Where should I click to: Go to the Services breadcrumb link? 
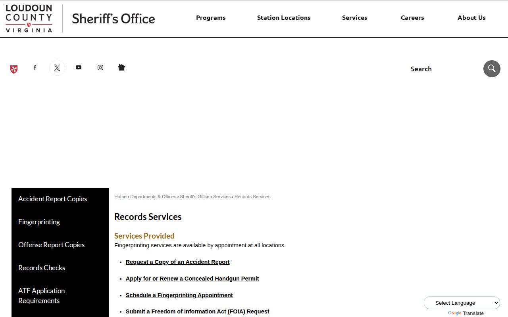[x=222, y=197]
